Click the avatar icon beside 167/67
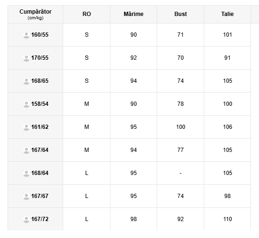This screenshot has height=238, width=259. 26,196
